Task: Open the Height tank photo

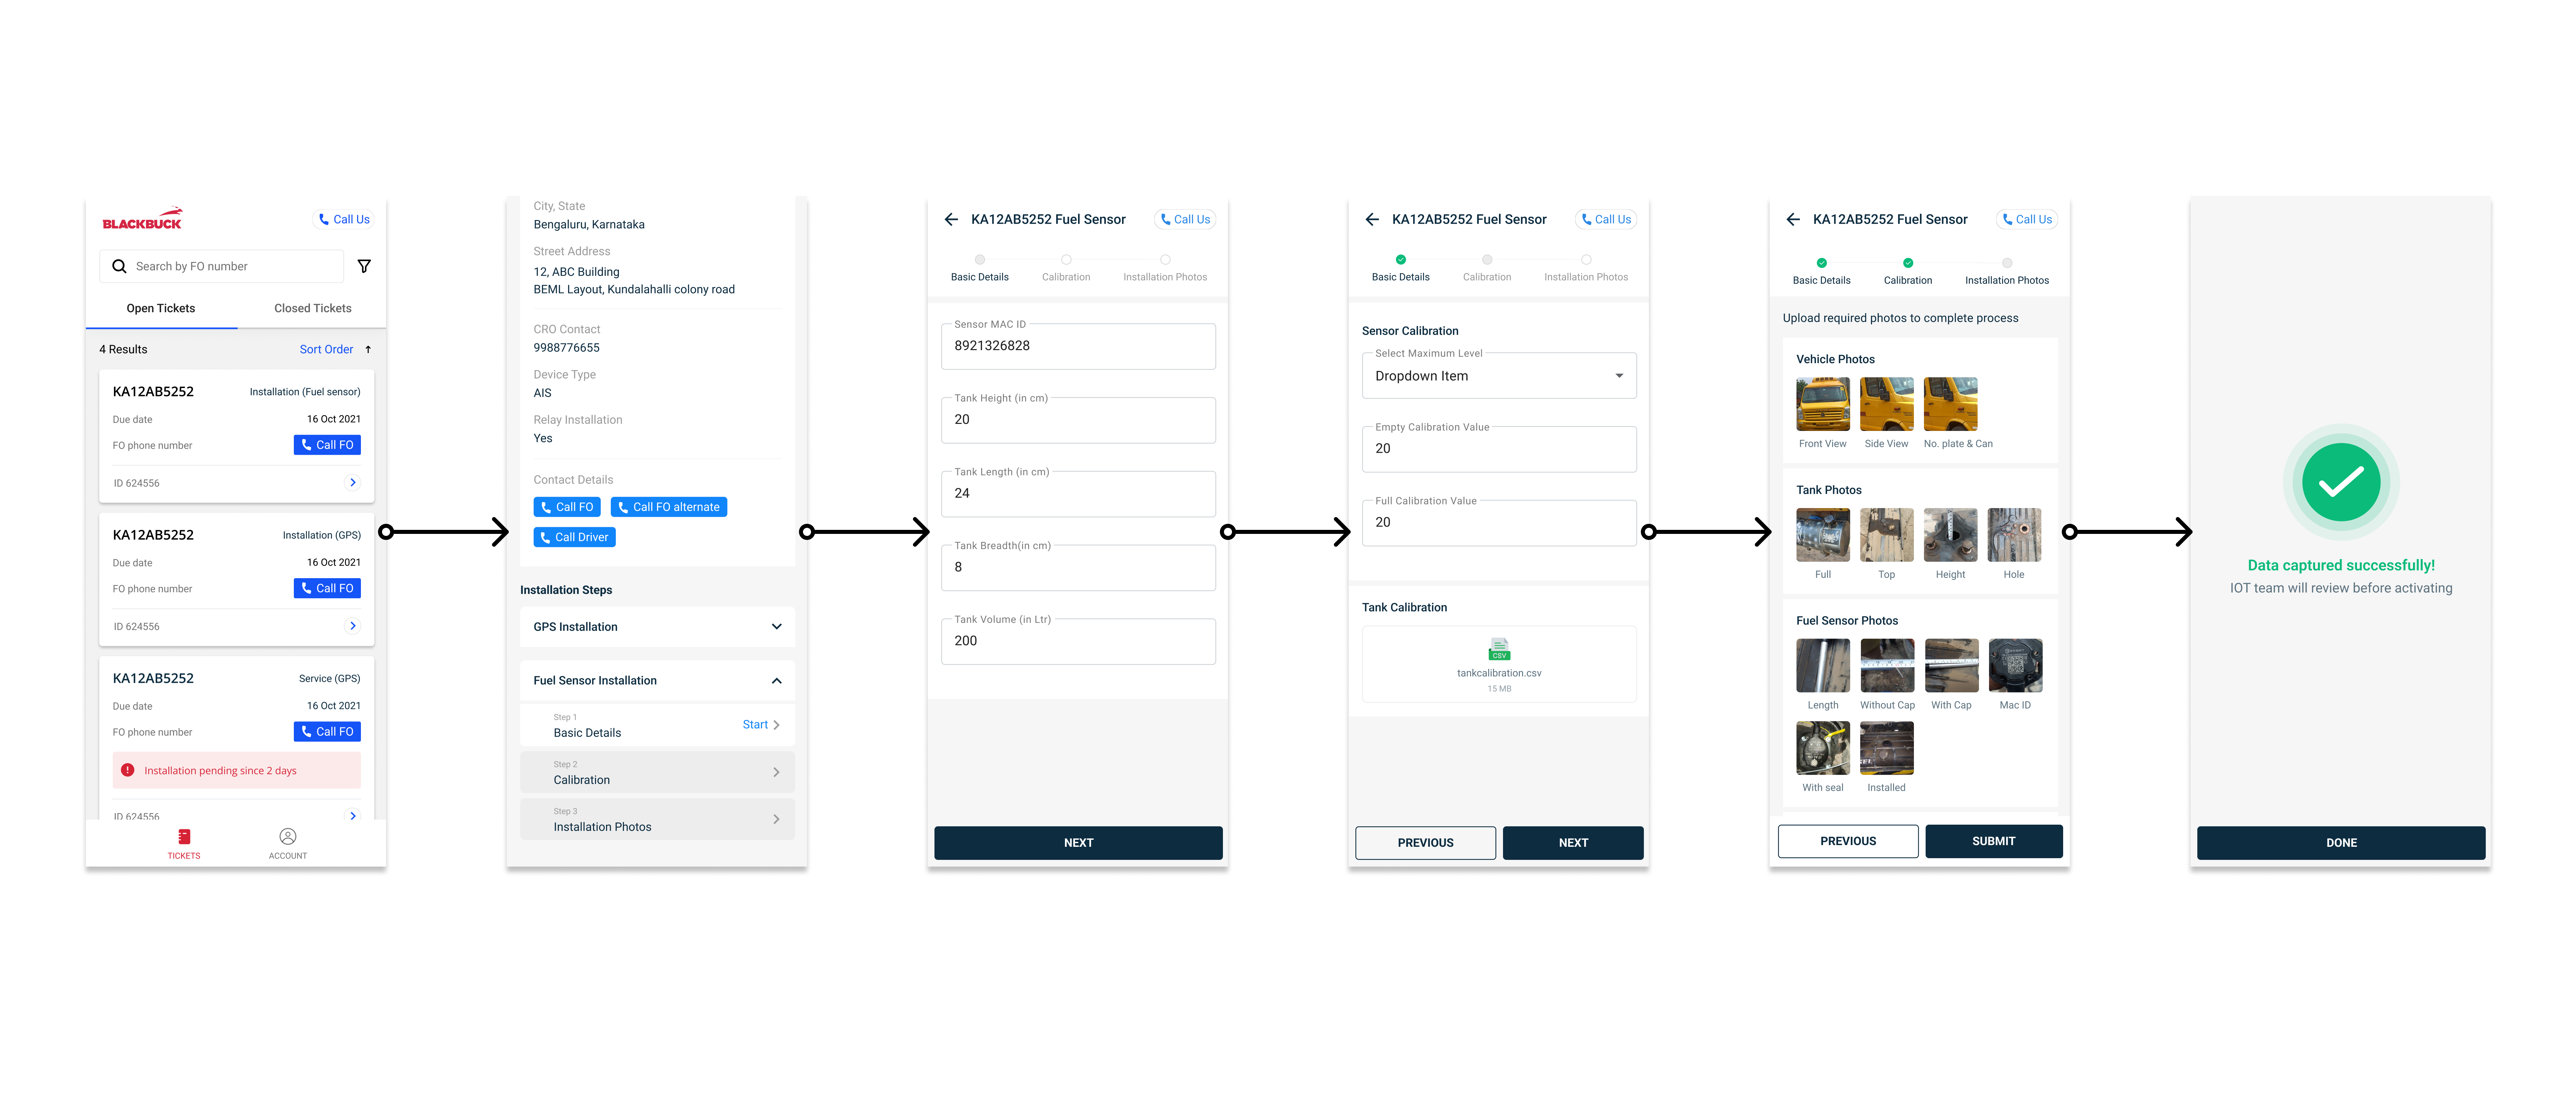Action: [x=1951, y=535]
